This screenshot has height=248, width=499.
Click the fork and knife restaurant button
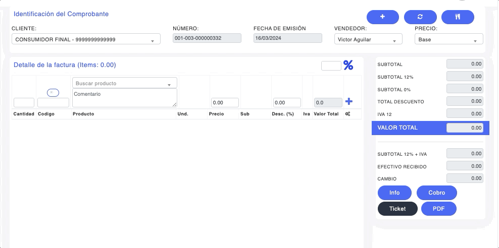[x=458, y=17]
